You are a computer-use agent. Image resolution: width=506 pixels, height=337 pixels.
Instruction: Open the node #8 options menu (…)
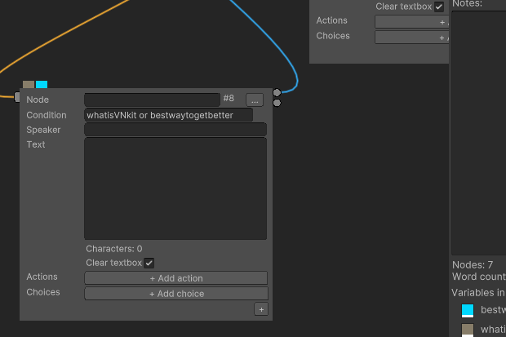(x=254, y=100)
